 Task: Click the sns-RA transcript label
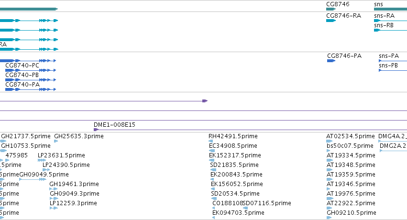click(x=384, y=16)
